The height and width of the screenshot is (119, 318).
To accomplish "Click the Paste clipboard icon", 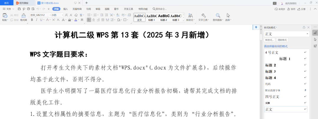I will 5,15.
